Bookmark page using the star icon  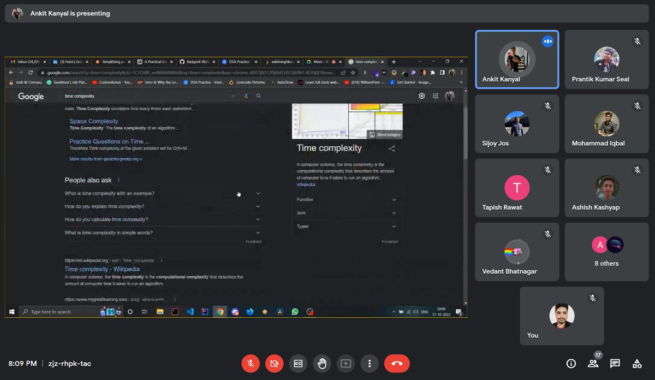pos(352,73)
